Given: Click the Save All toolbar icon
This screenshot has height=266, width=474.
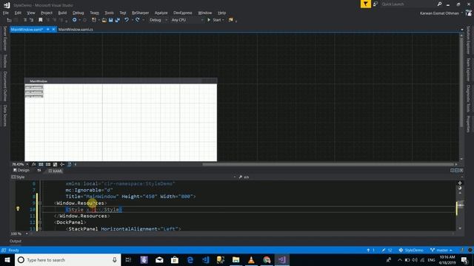Looking at the screenshot, I should pos(118,20).
